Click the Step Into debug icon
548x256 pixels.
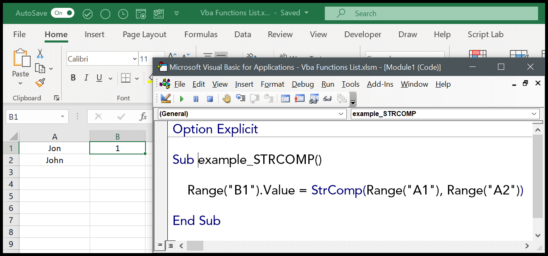[x=241, y=98]
